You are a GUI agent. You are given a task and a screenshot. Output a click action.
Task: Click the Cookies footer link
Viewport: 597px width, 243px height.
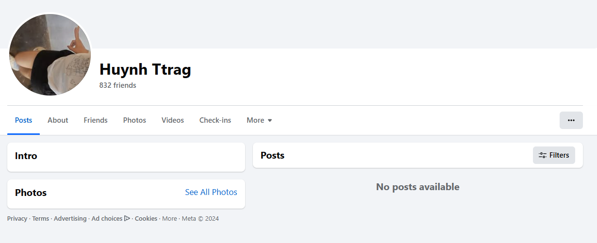146,219
